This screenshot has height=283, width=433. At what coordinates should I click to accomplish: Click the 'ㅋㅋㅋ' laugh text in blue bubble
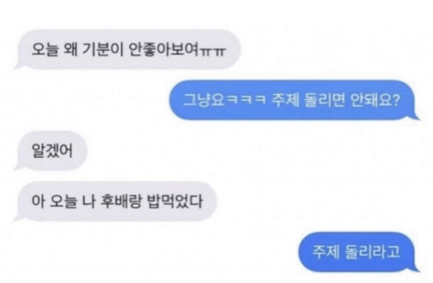[246, 100]
